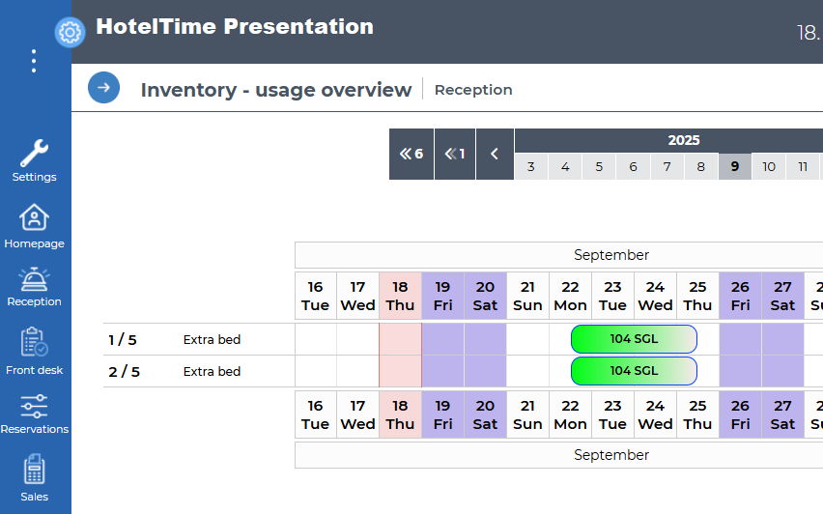Select month 9 in 2025 bar
823x514 pixels.
click(x=735, y=166)
